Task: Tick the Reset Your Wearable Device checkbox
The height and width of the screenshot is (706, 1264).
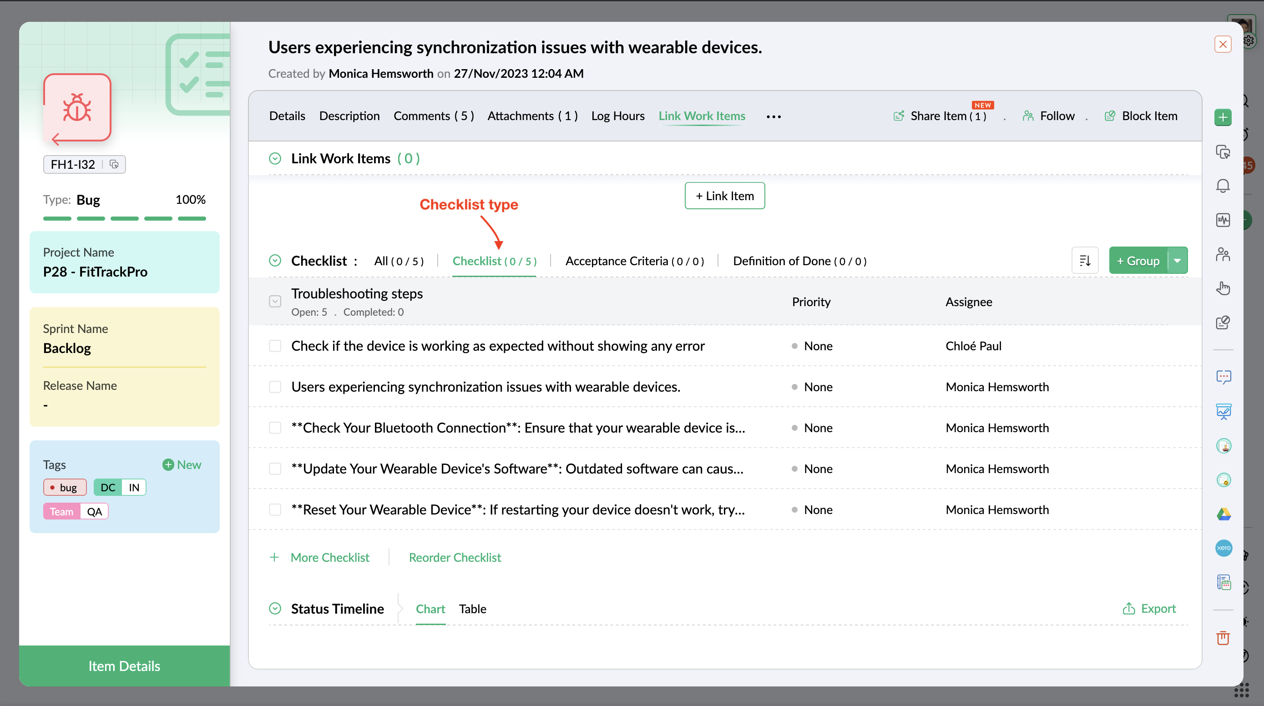Action: pyautogui.click(x=275, y=510)
